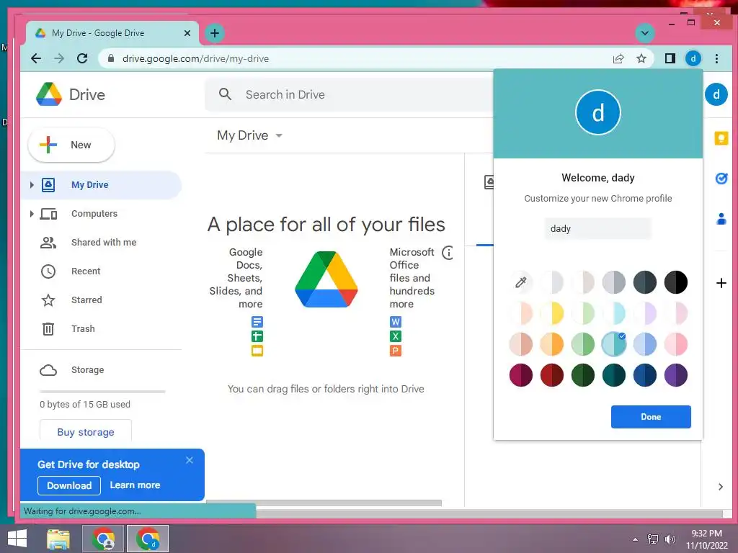
Task: Pick the dark green theme color swatch
Action: click(582, 375)
